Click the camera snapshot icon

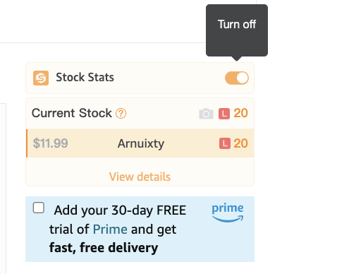tap(206, 114)
